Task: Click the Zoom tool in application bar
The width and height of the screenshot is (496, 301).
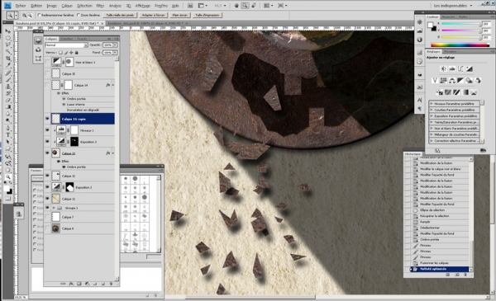Action: (x=245, y=6)
